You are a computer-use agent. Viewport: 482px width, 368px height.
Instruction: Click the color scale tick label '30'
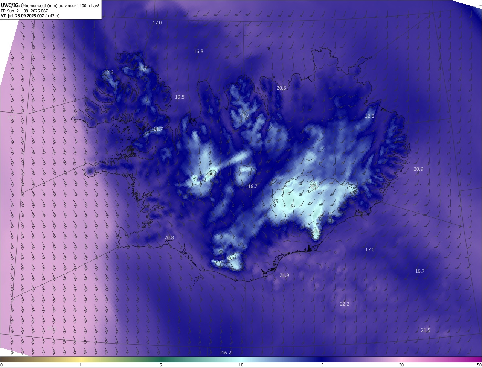pos(401,365)
